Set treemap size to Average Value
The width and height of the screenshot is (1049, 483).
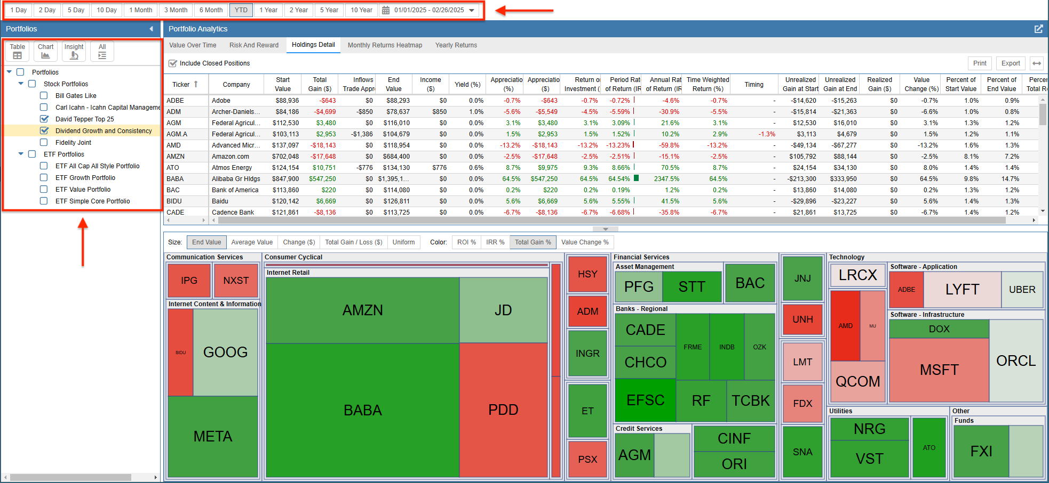[252, 242]
